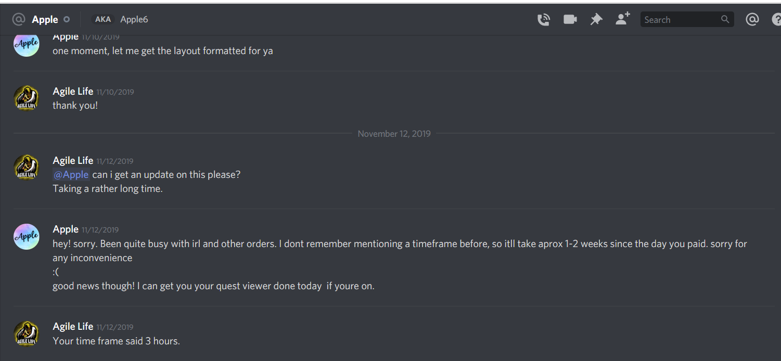The image size is (781, 361).
Task: Open the @Apple mention link
Action: pos(71,175)
